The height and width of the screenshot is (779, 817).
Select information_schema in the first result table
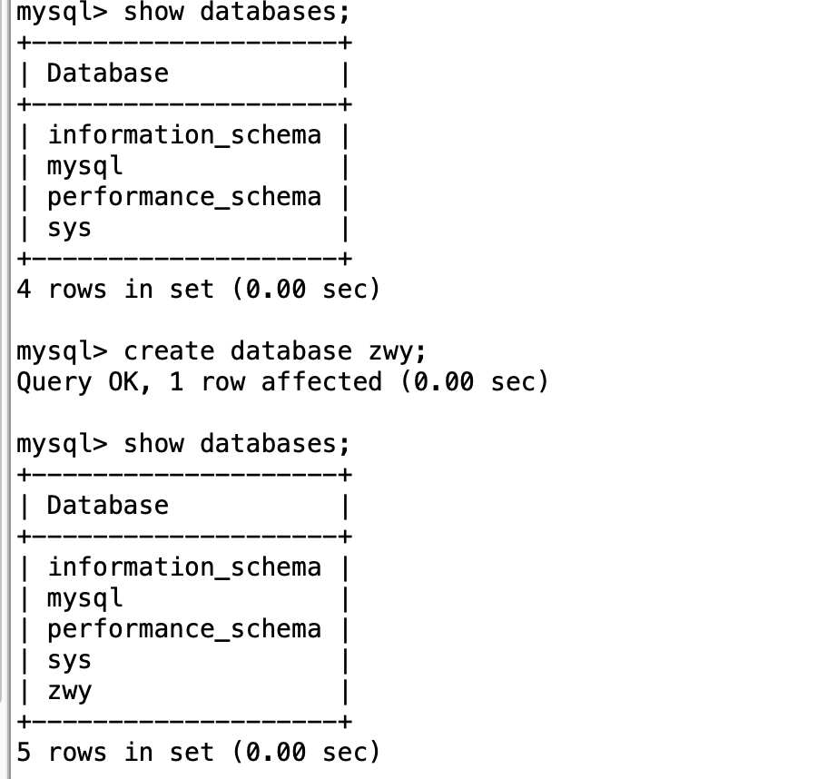click(x=184, y=135)
